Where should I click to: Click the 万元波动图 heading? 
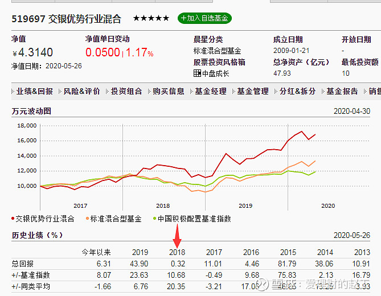click(x=31, y=111)
